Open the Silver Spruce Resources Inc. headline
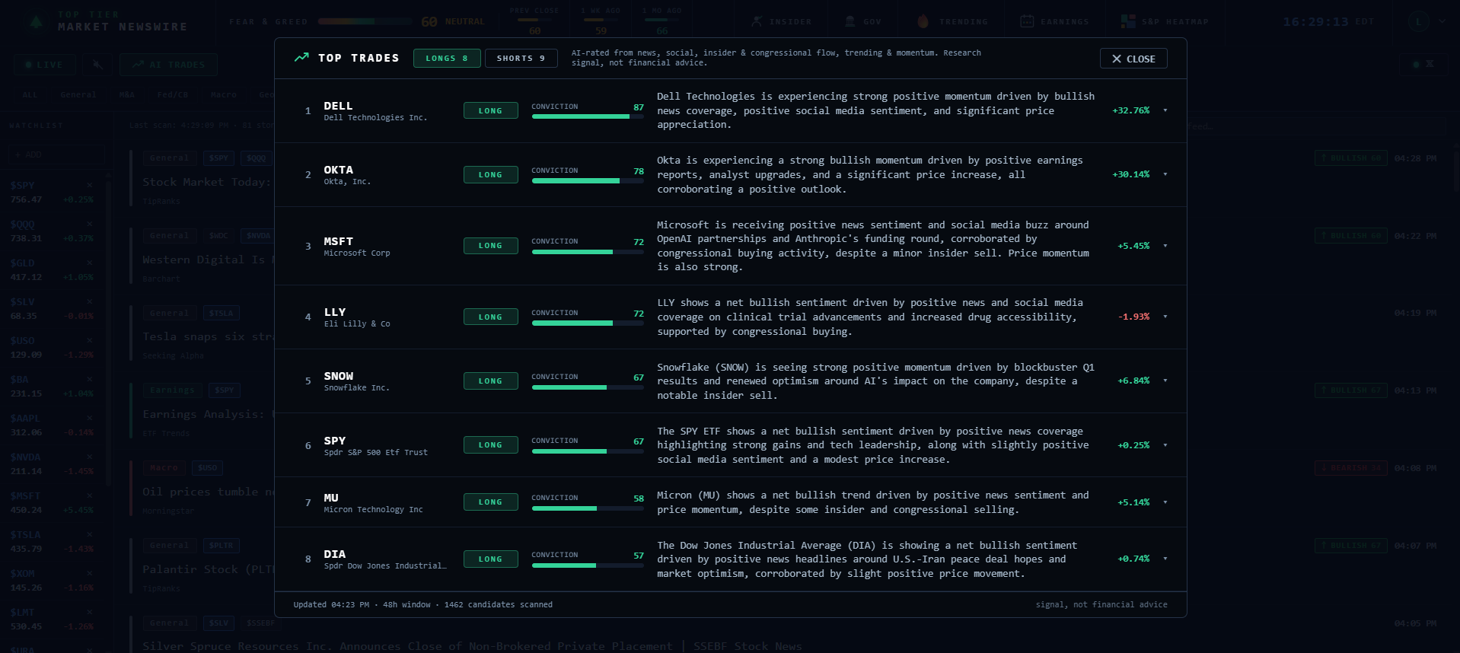The image size is (1460, 653). pos(472,646)
